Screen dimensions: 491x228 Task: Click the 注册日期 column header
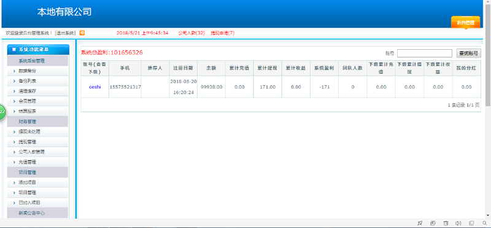183,68
